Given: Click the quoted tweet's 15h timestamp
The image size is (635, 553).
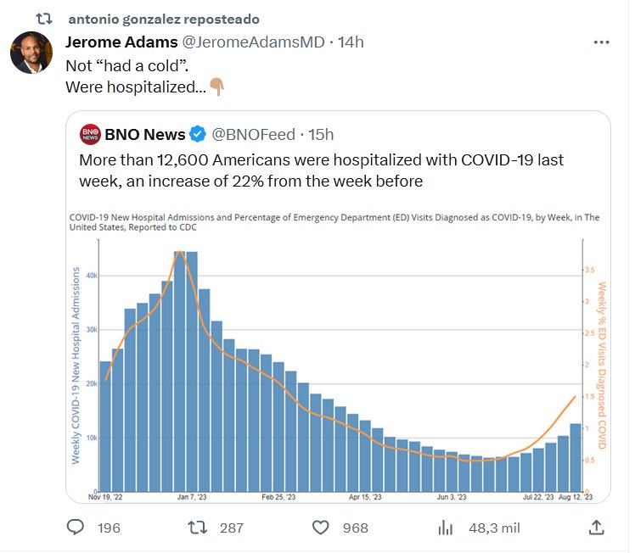Looking at the screenshot, I should (x=321, y=134).
